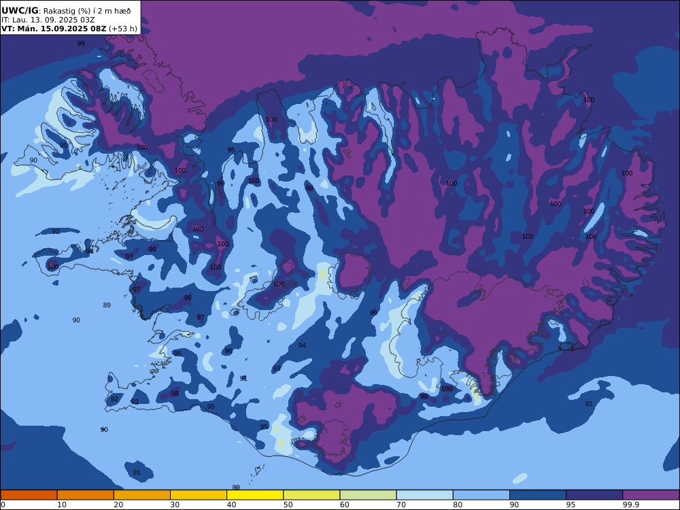Click the pale blue 70–80 legend swatch
The image size is (680, 510).
(x=424, y=495)
